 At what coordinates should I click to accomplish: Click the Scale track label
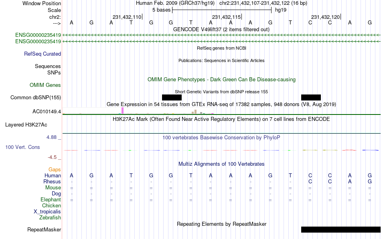54,10
